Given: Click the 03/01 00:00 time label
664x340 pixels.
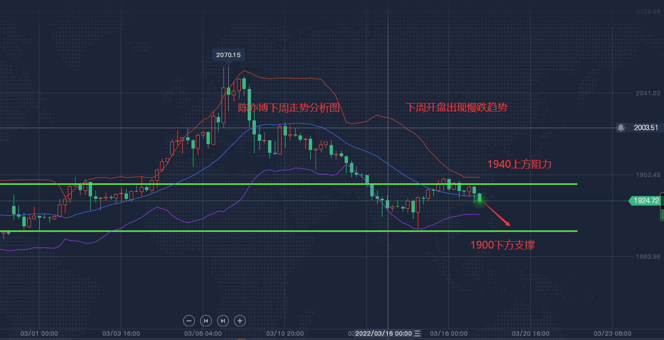Looking at the screenshot, I should [x=39, y=333].
